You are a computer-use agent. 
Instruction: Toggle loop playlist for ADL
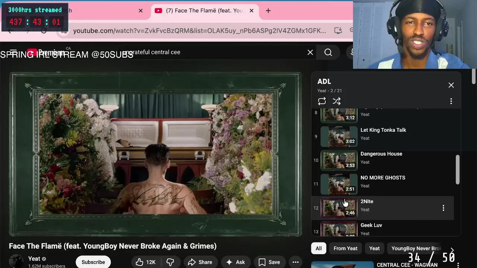tap(322, 101)
